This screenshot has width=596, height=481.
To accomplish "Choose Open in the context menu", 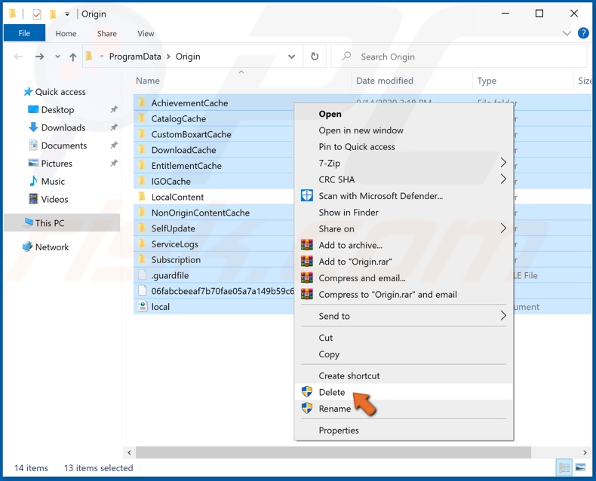I will tap(404, 114).
